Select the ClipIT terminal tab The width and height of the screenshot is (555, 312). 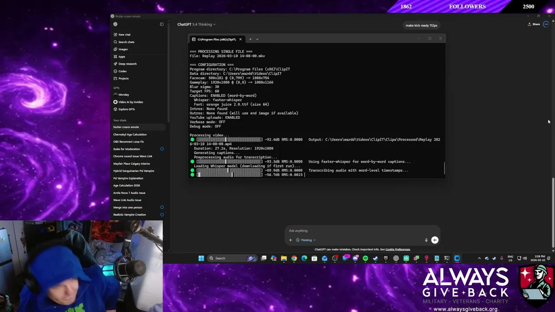pos(216,39)
